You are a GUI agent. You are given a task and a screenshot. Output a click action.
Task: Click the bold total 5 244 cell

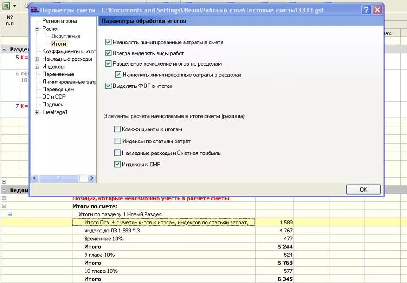(x=274, y=247)
